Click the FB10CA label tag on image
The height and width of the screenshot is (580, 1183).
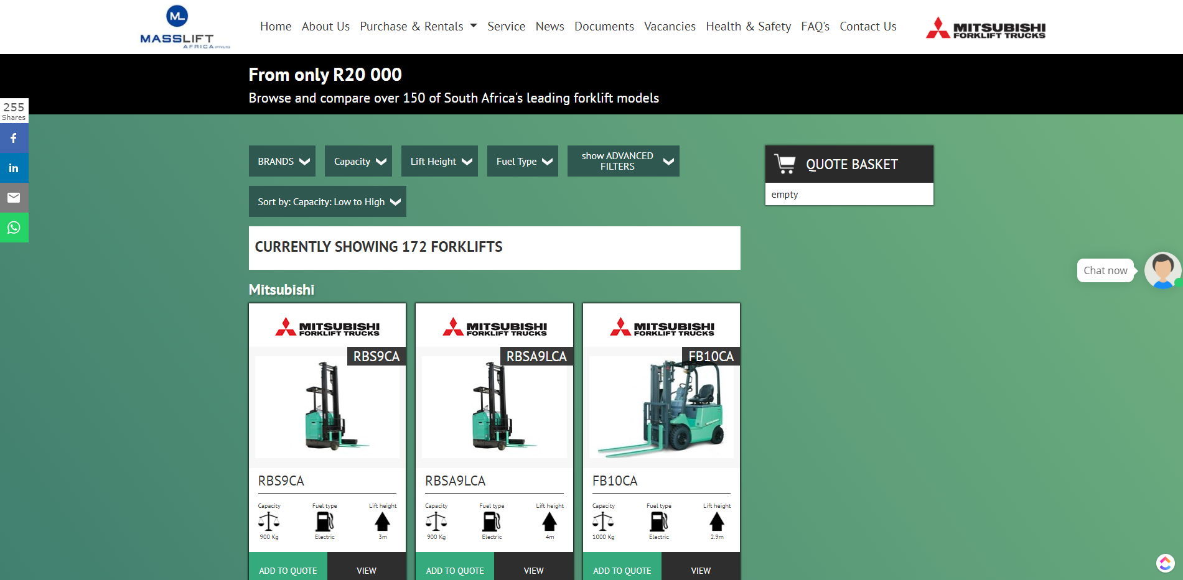point(711,356)
